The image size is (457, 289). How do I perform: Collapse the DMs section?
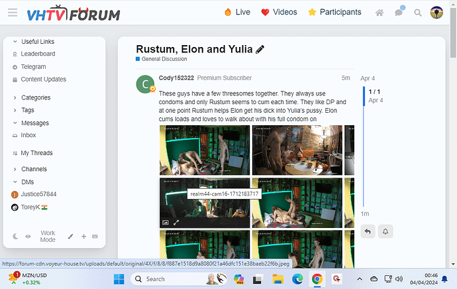(15, 182)
